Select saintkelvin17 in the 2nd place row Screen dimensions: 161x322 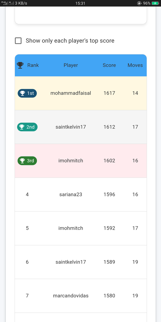pos(71,127)
